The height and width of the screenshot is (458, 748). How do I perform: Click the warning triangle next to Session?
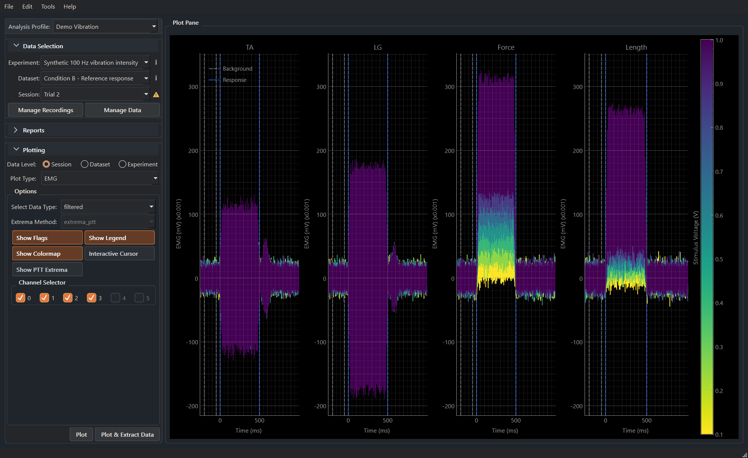[x=156, y=95]
